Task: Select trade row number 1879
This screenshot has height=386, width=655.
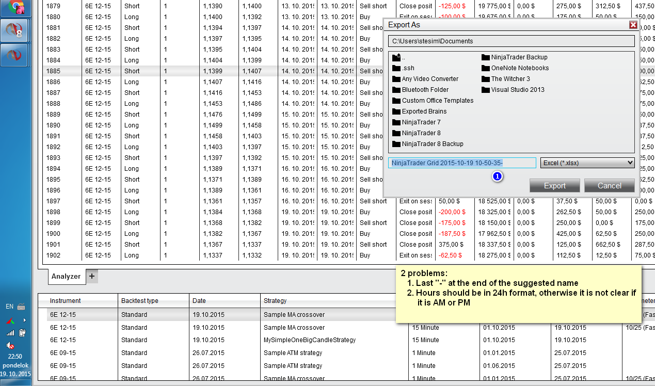Action: pyautogui.click(x=348, y=6)
